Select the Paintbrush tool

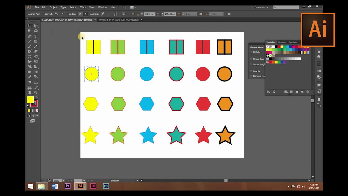pyautogui.click(x=30, y=47)
